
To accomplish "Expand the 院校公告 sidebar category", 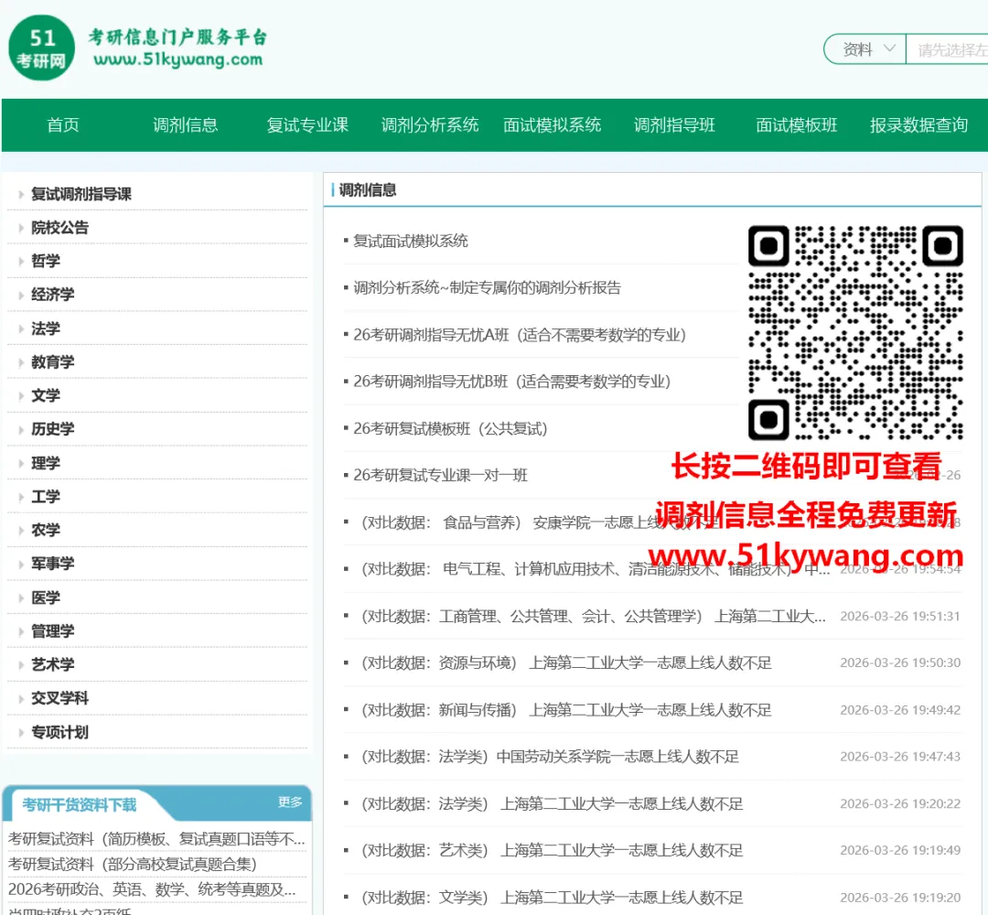I will coord(59,228).
